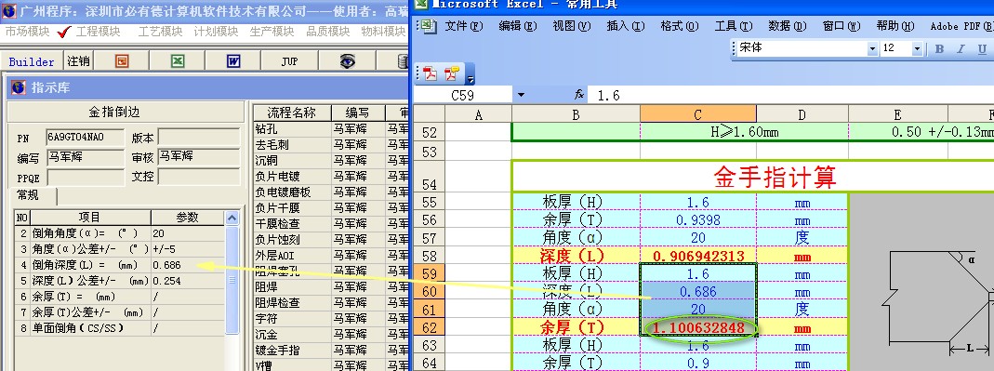Select the parameter list scroll-up arrow
Image resolution: width=994 pixels, height=371 pixels.
[x=232, y=219]
